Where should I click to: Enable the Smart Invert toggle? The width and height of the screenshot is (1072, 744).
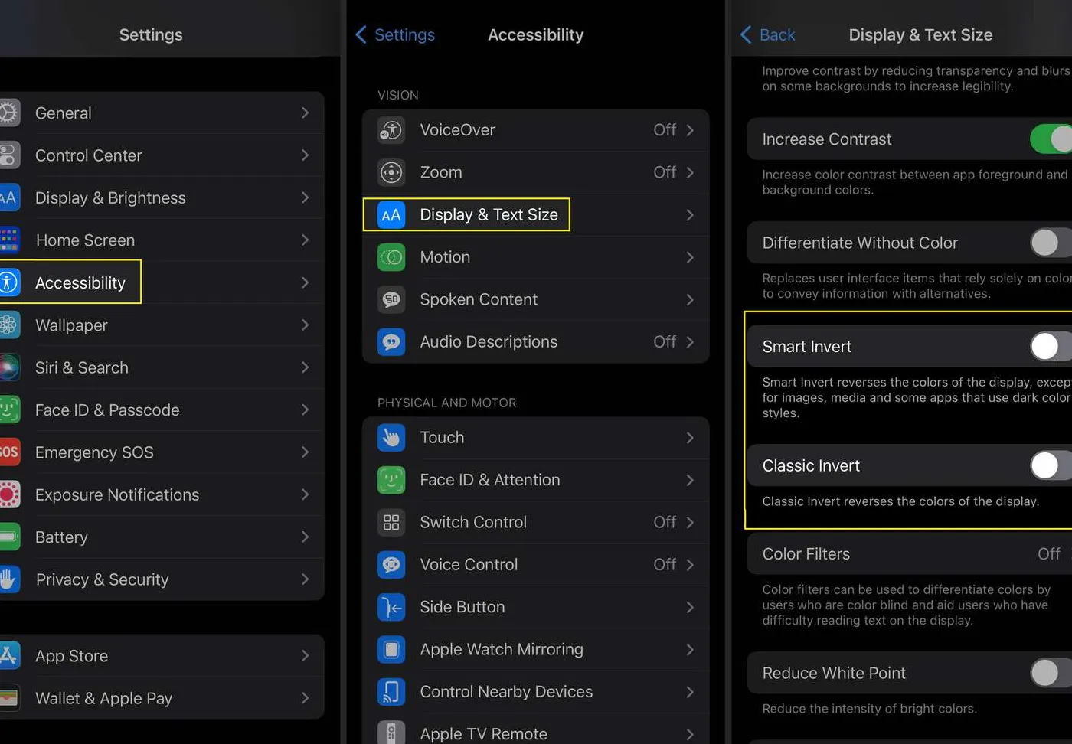click(1047, 346)
